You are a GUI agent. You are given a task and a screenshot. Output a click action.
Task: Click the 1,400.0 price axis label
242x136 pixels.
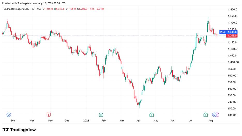pos(233,10)
